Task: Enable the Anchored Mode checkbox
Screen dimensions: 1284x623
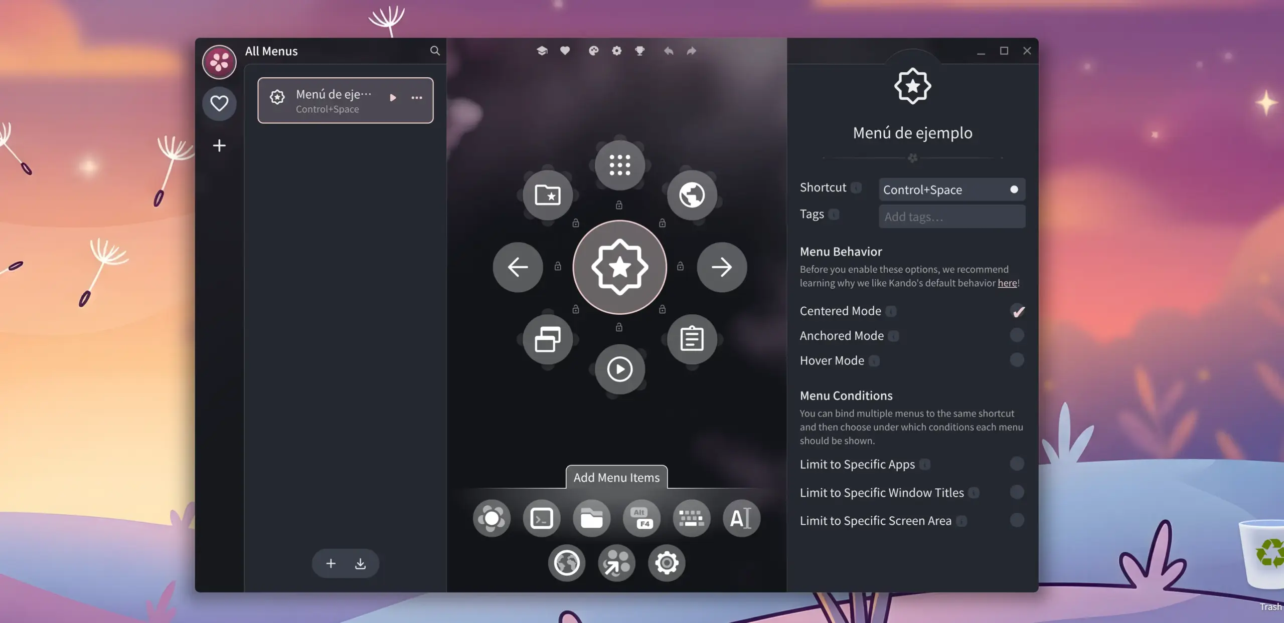Action: (1017, 335)
